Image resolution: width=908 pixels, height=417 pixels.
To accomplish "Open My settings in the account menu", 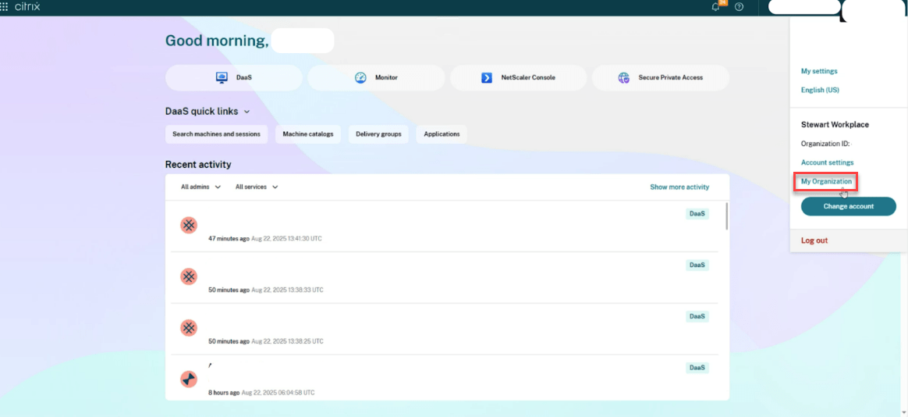I will (819, 71).
